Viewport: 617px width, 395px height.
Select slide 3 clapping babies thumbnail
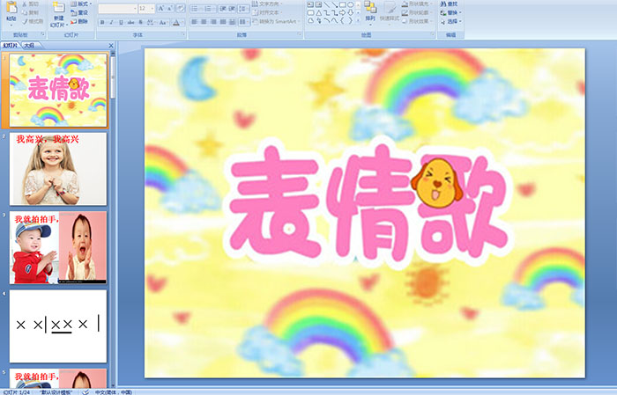click(58, 247)
